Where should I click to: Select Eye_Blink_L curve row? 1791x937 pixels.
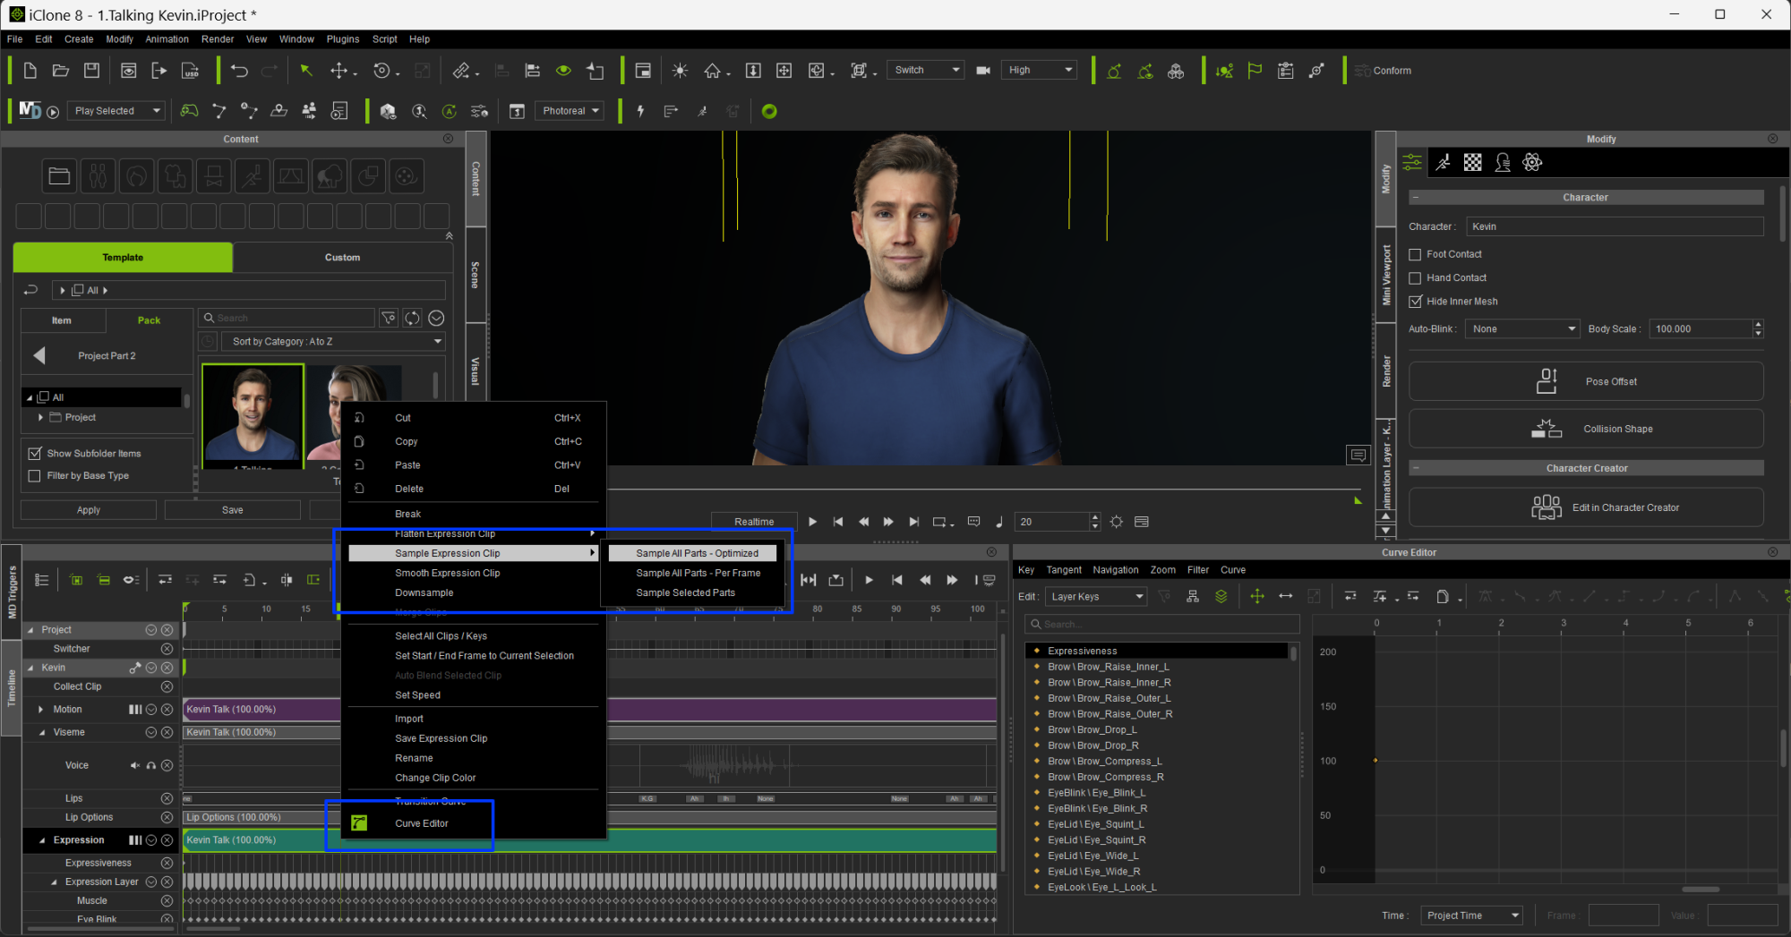(1096, 793)
